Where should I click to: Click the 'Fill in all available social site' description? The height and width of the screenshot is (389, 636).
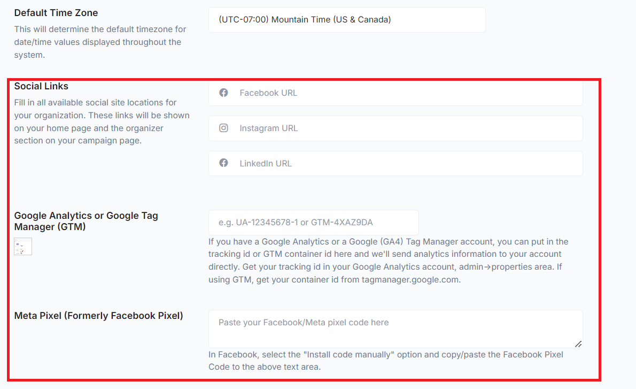point(102,121)
